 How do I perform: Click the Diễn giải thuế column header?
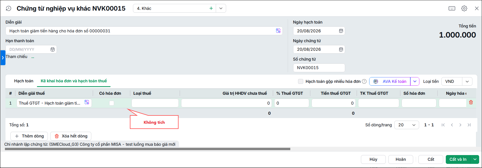pyautogui.click(x=32, y=93)
